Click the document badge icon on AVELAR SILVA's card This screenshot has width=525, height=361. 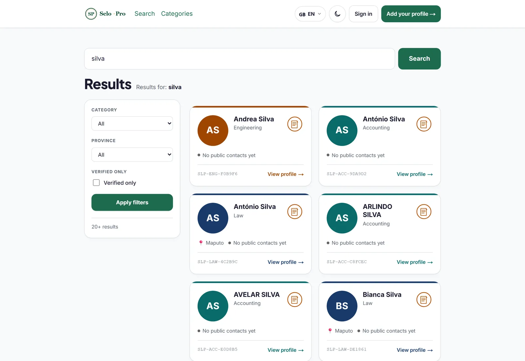[x=295, y=300]
